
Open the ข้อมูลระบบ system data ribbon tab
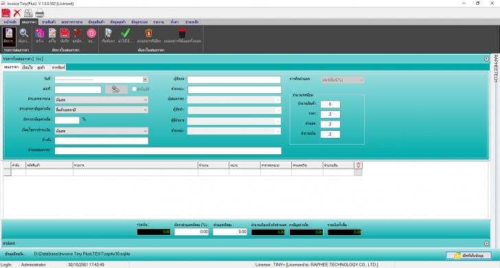(139, 22)
